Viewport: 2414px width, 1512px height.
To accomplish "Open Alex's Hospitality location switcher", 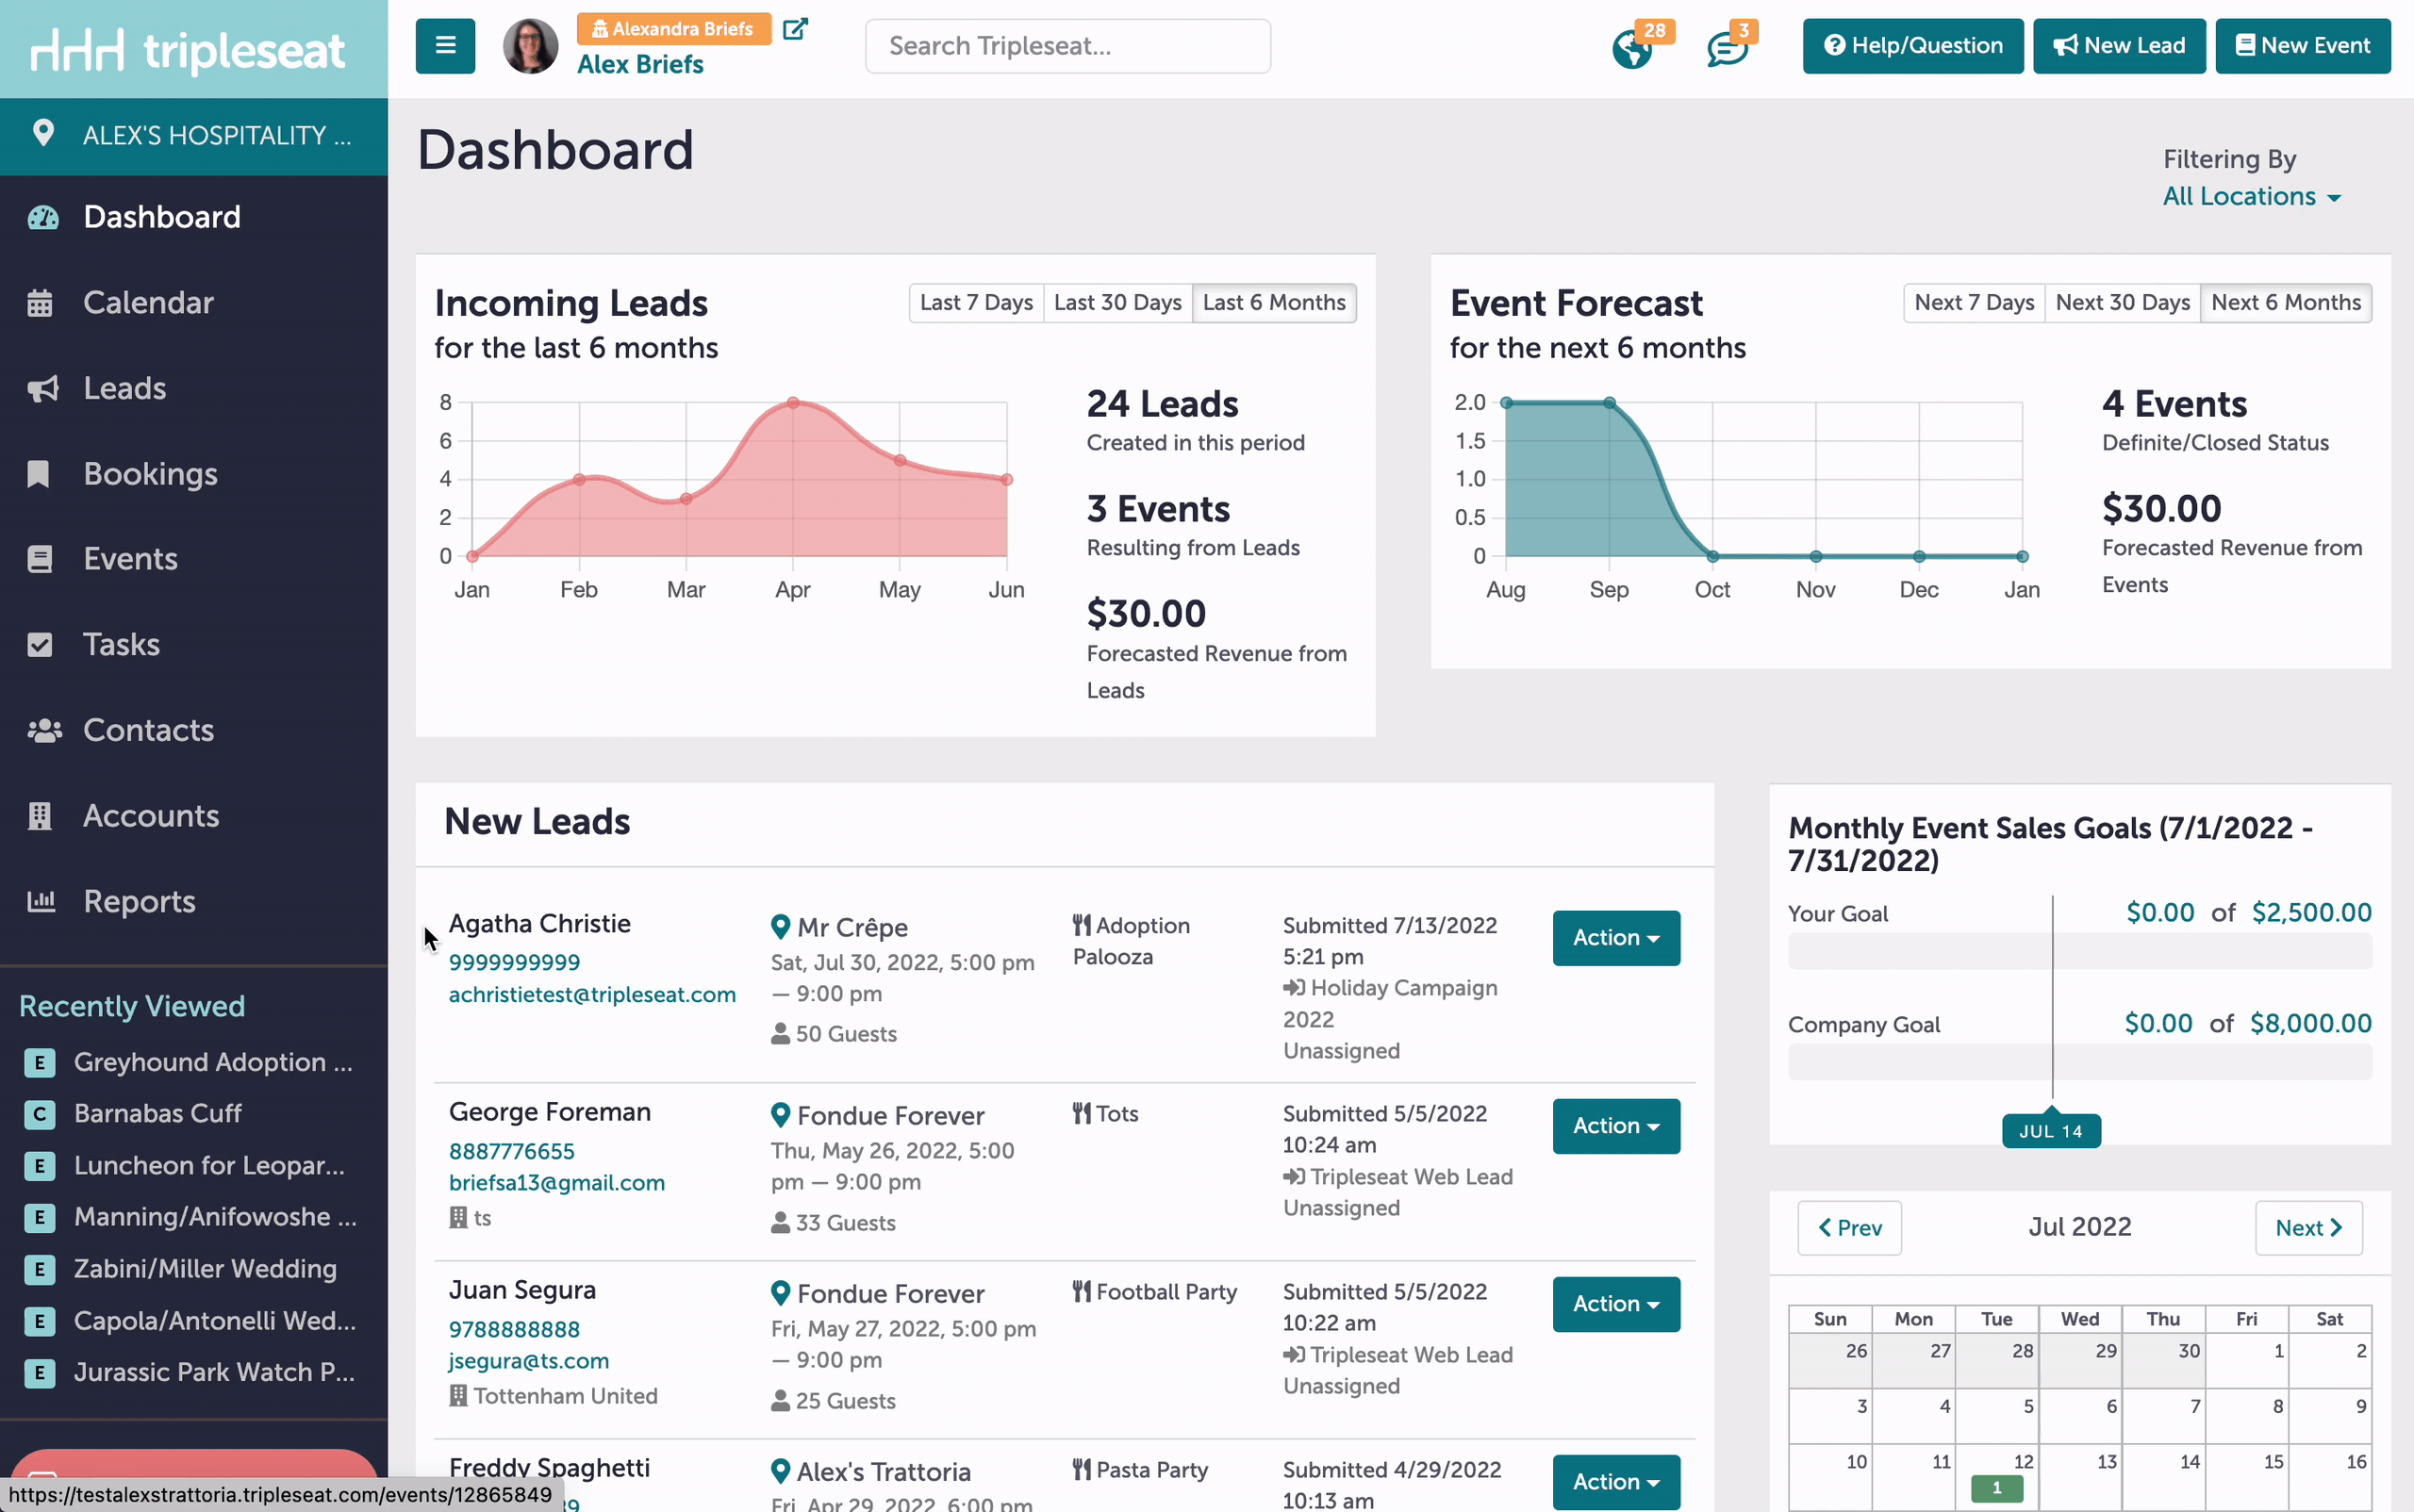I will click(x=194, y=135).
